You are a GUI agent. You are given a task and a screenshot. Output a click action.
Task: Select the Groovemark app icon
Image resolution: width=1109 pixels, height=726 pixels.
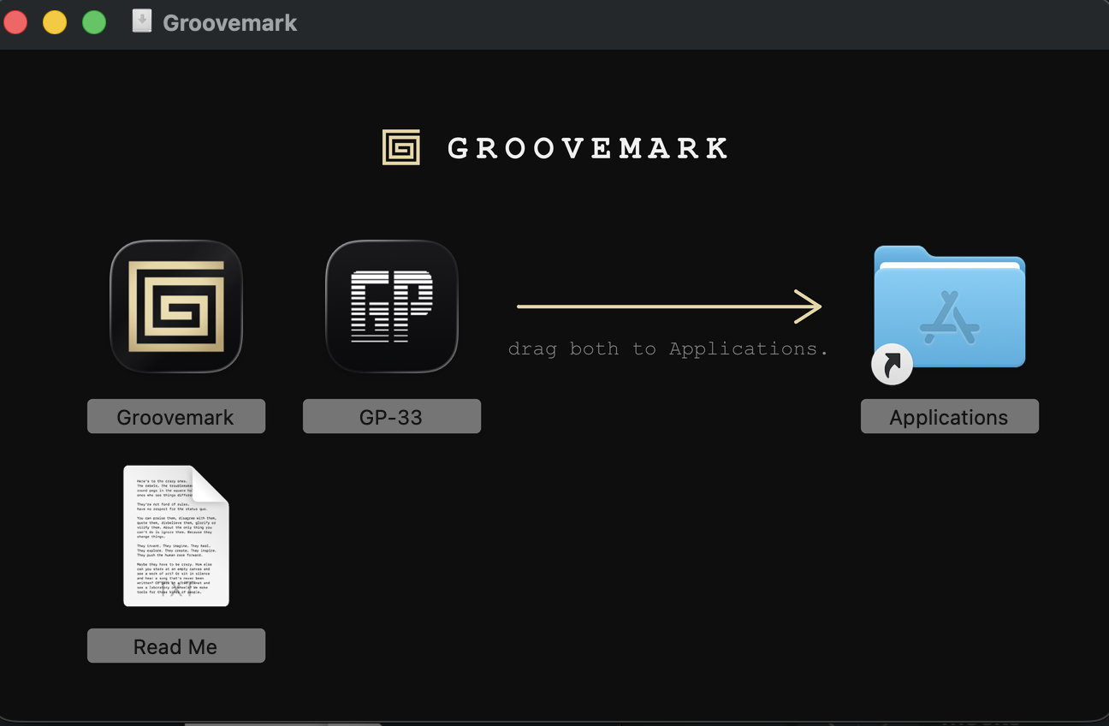(176, 306)
